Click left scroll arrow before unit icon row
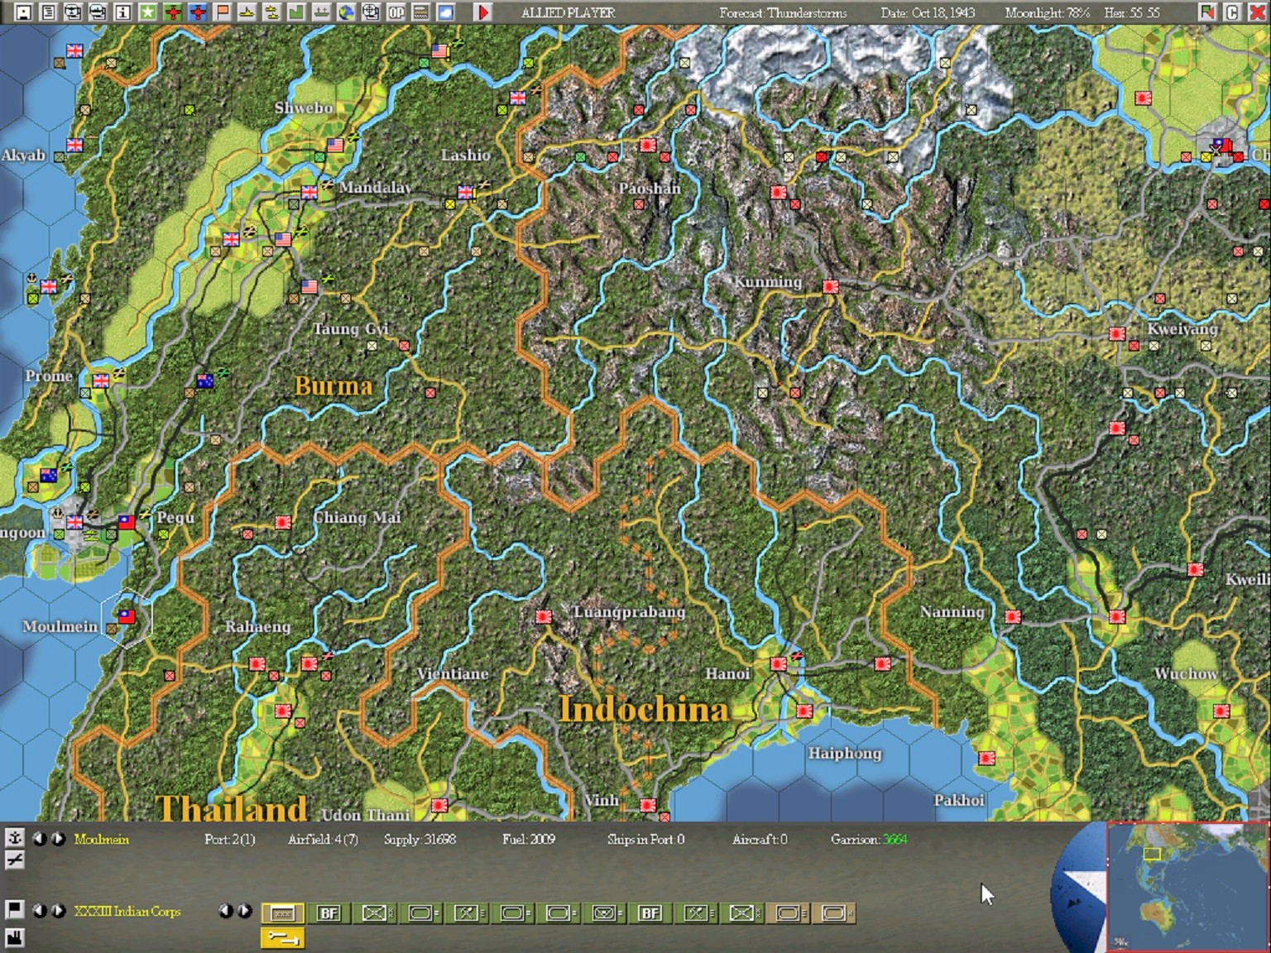1271x953 pixels. [225, 910]
